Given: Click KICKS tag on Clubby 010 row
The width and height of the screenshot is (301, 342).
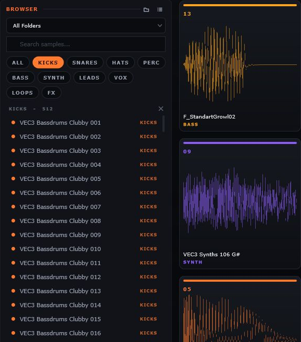Looking at the screenshot, I should tap(148, 249).
